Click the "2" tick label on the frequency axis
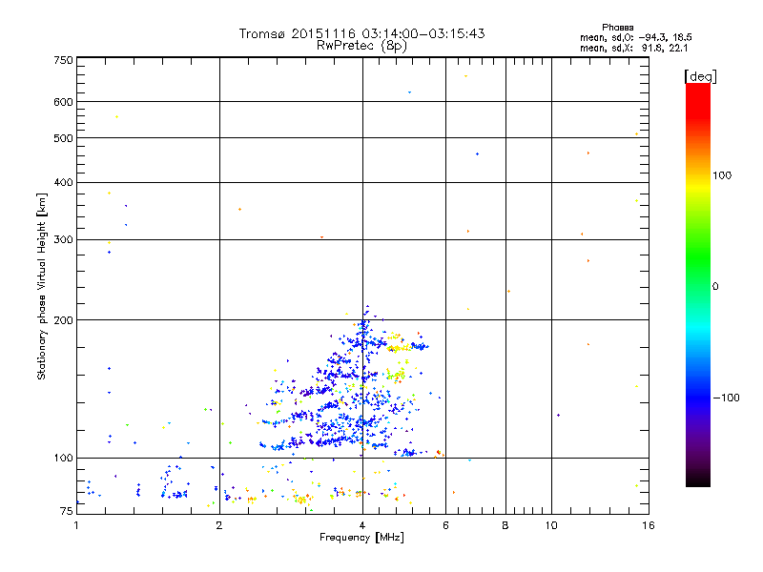The height and width of the screenshot is (572, 763). 219,525
